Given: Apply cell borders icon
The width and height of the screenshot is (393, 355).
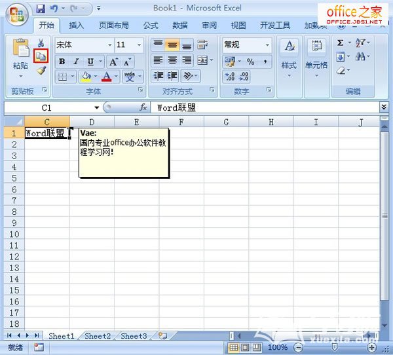Looking at the screenshot, I should coord(62,76).
